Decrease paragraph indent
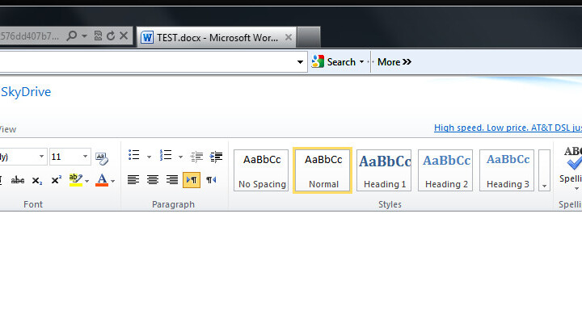The height and width of the screenshot is (327, 582). (196, 157)
